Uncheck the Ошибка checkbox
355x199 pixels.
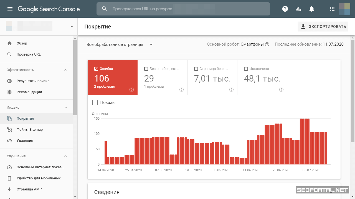point(96,69)
